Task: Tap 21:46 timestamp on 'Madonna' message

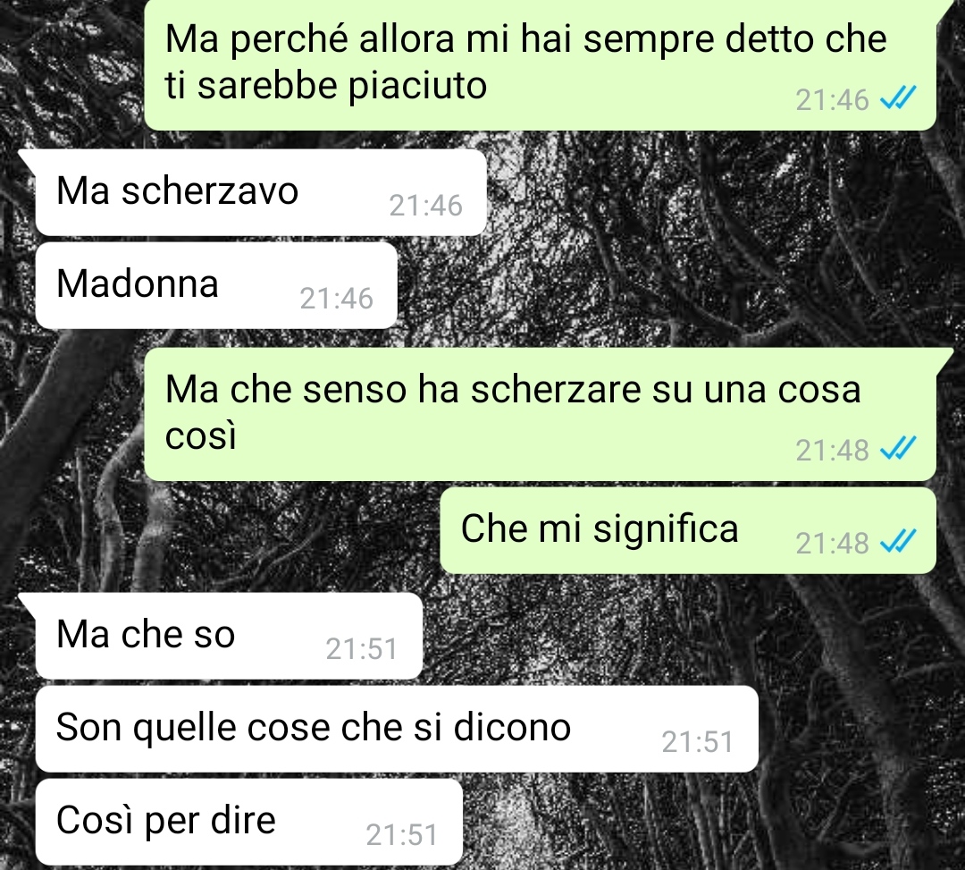Action: 336,299
